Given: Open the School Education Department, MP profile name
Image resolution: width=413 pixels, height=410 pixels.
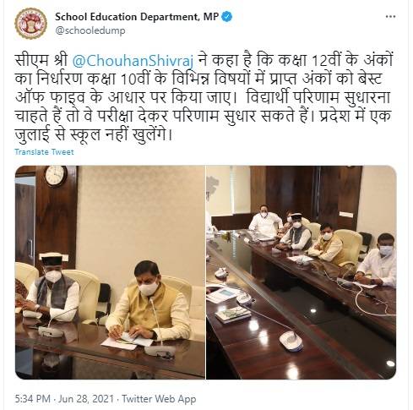Looking at the screenshot, I should click(137, 17).
